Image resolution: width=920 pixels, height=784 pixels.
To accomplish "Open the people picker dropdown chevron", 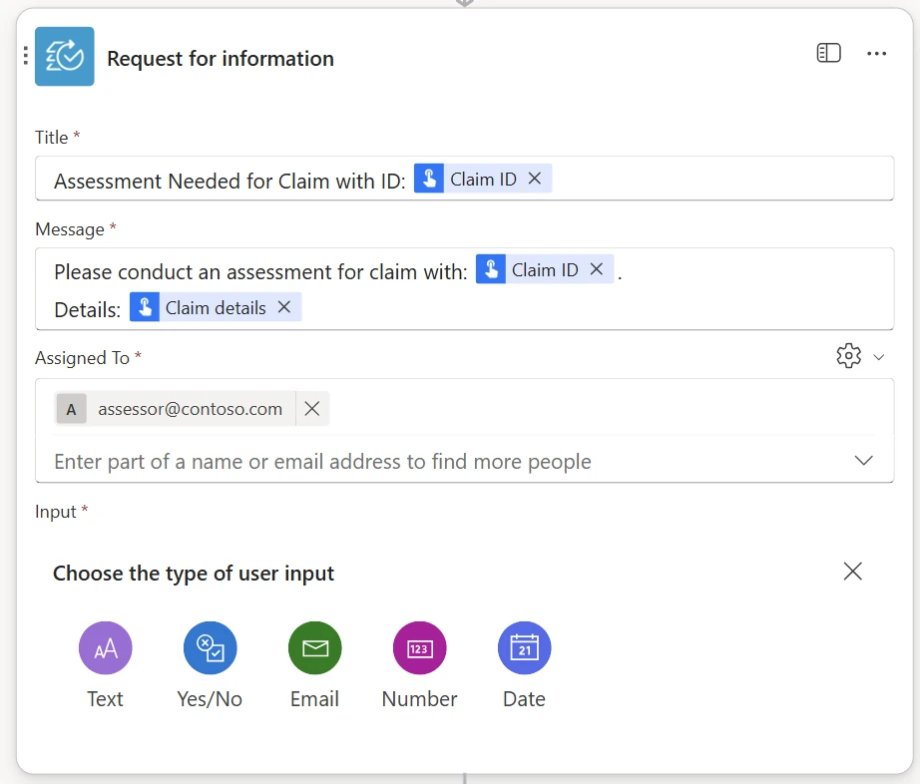I will click(x=864, y=461).
